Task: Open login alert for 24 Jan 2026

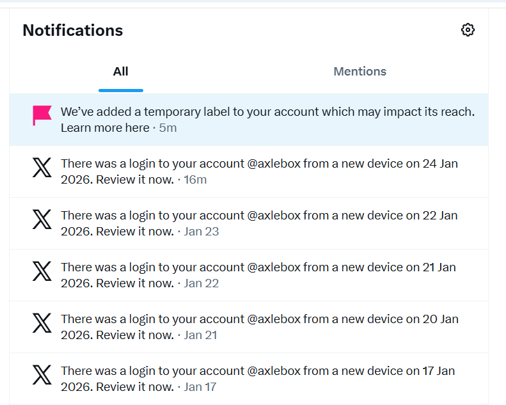Action: tap(249, 171)
